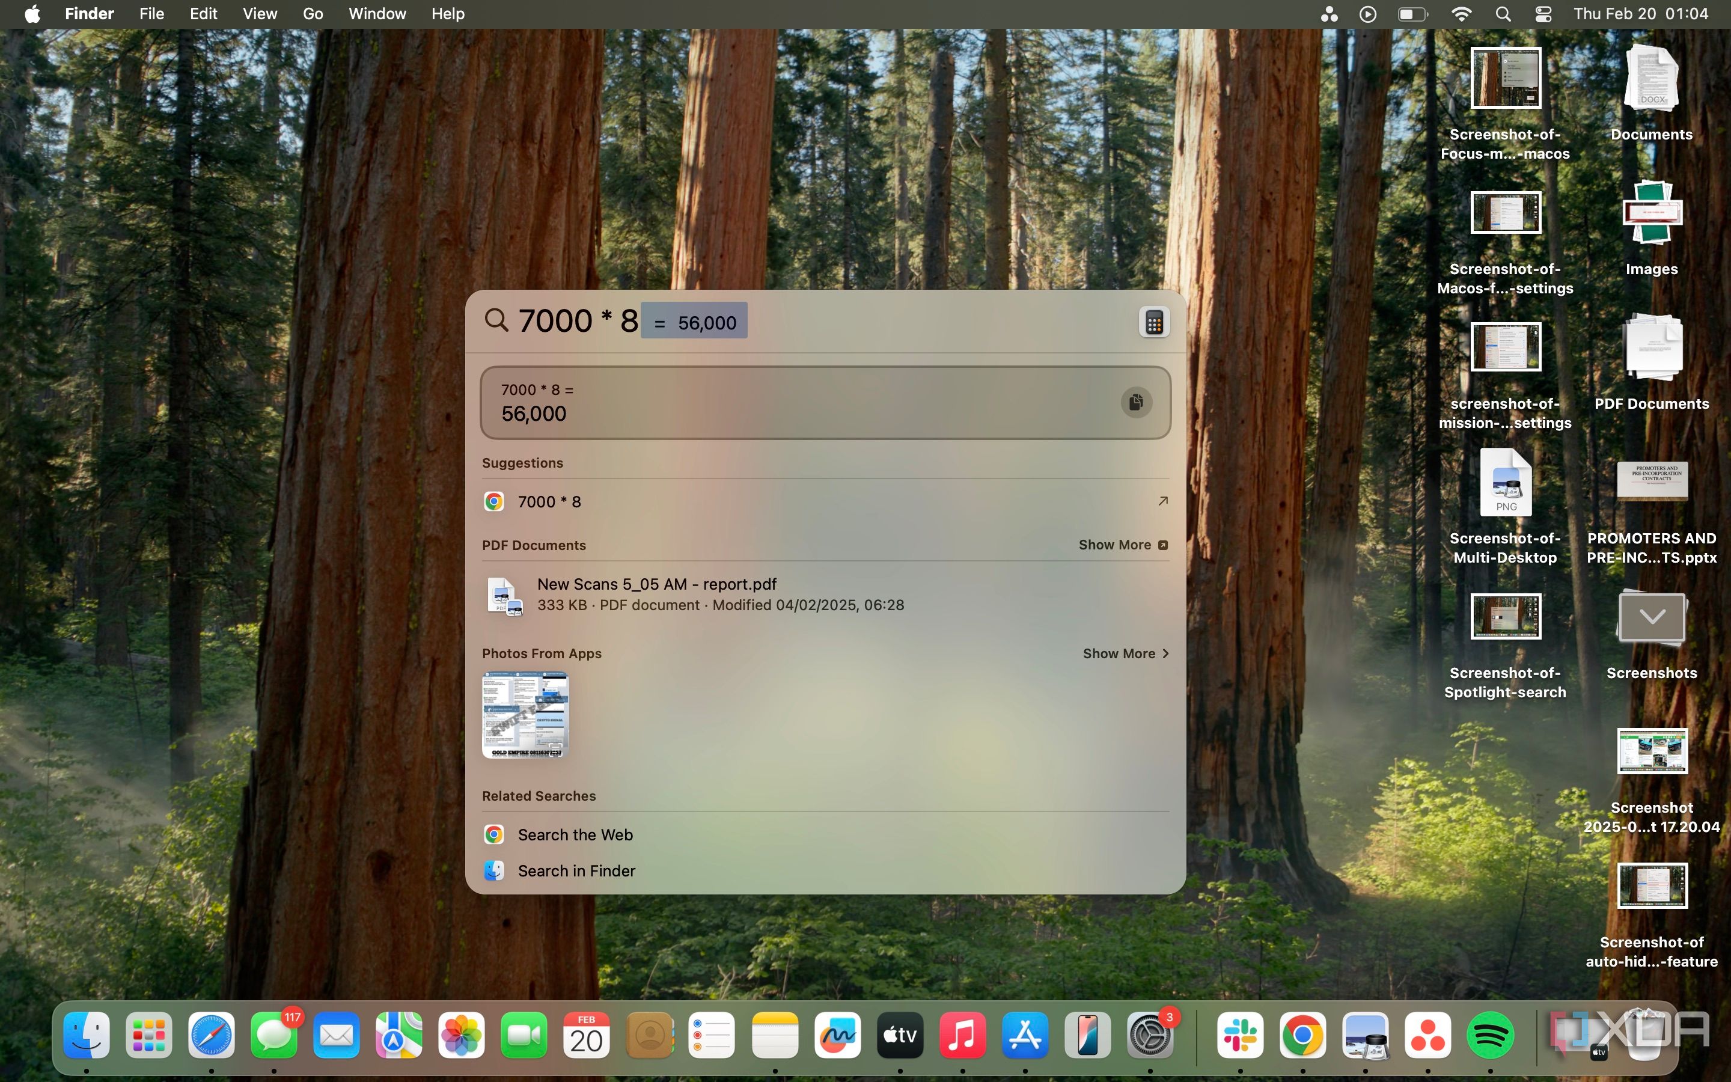Launch Apple TV from the Dock

pos(900,1035)
